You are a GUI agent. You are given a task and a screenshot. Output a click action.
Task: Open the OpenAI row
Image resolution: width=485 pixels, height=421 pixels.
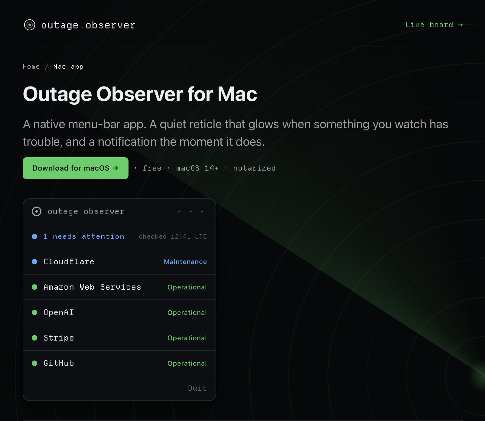[119, 312]
